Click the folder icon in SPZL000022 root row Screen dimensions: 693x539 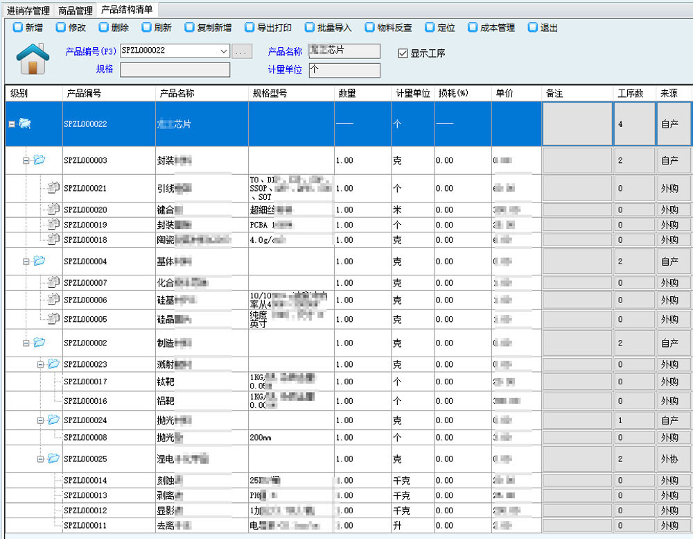26,123
